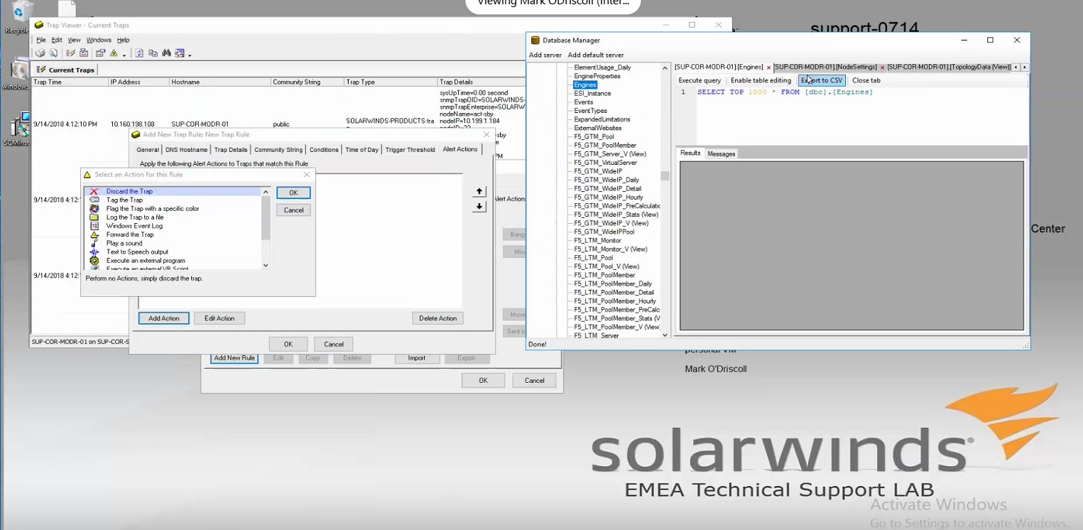Open the Windows menu in Trap Viewer
The width and height of the screenshot is (1083, 530).
[x=99, y=40]
